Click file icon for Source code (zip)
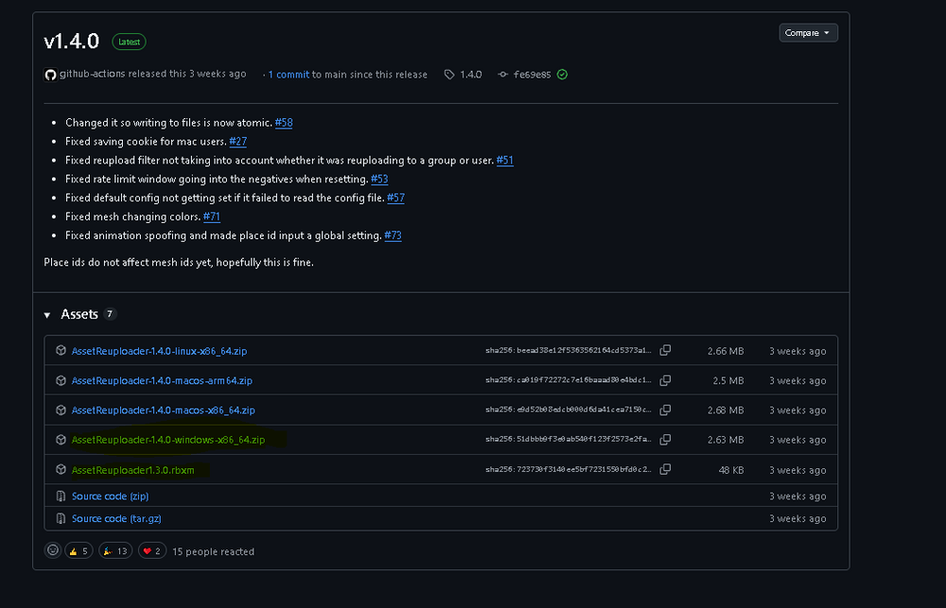The image size is (946, 608). (x=61, y=495)
